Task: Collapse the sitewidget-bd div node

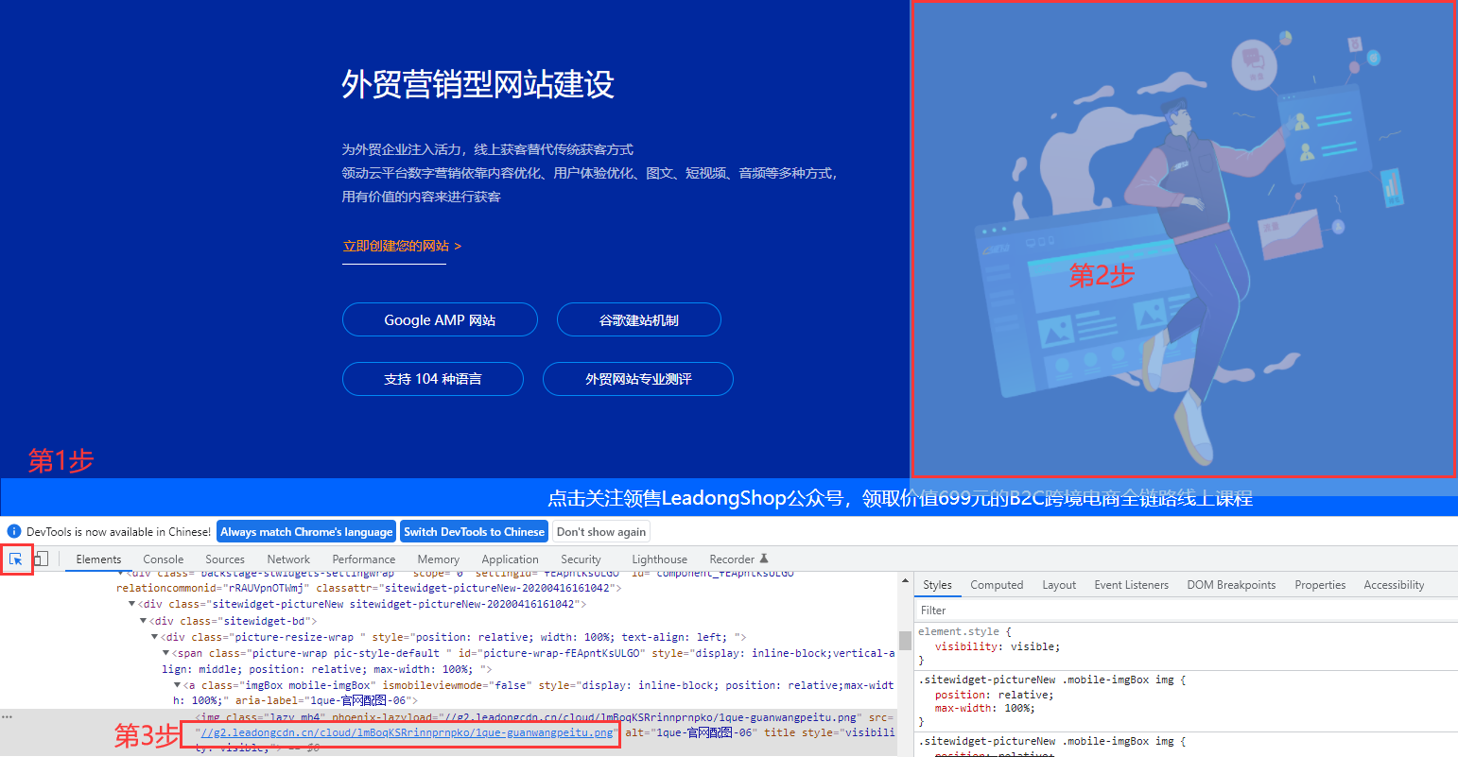Action: pyautogui.click(x=144, y=621)
